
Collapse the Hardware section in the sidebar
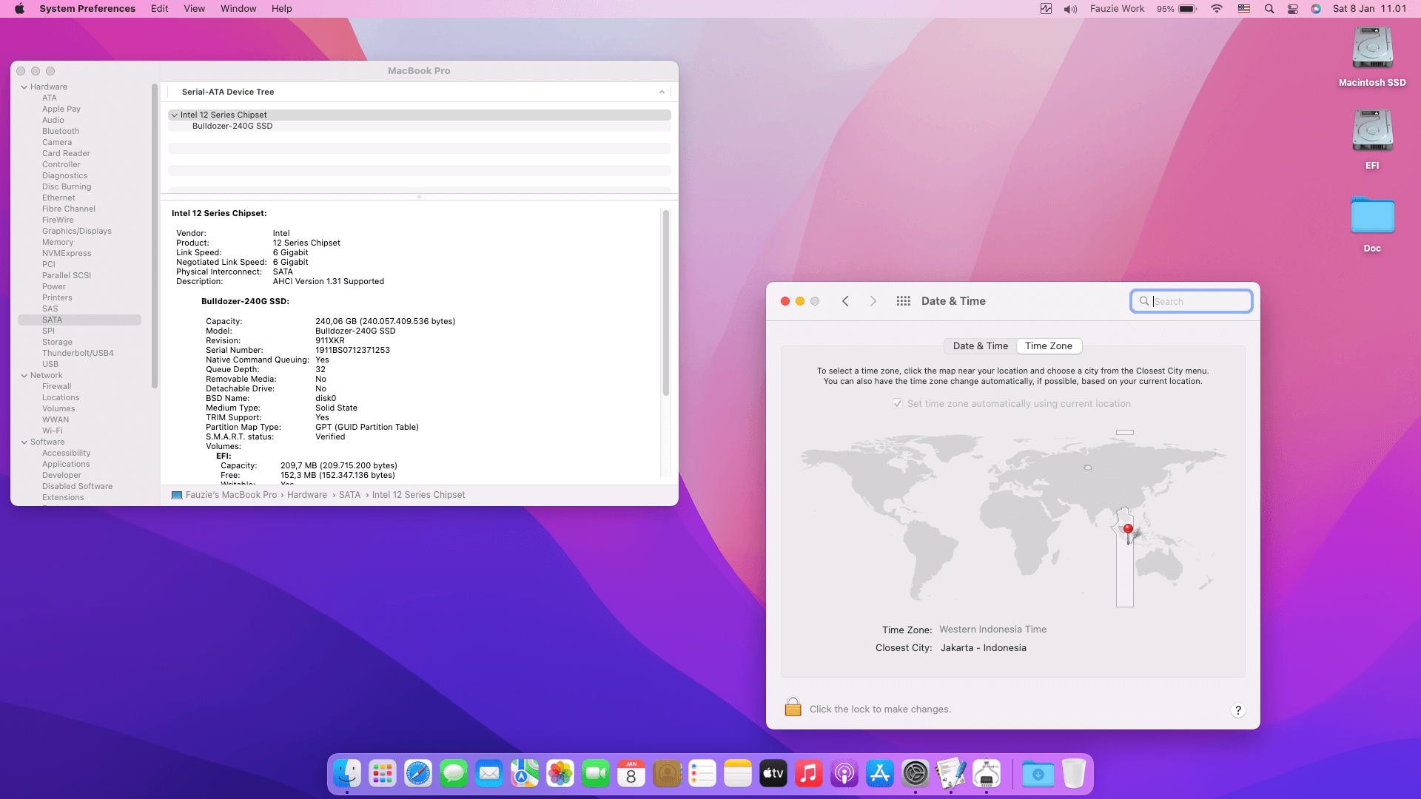click(x=24, y=87)
